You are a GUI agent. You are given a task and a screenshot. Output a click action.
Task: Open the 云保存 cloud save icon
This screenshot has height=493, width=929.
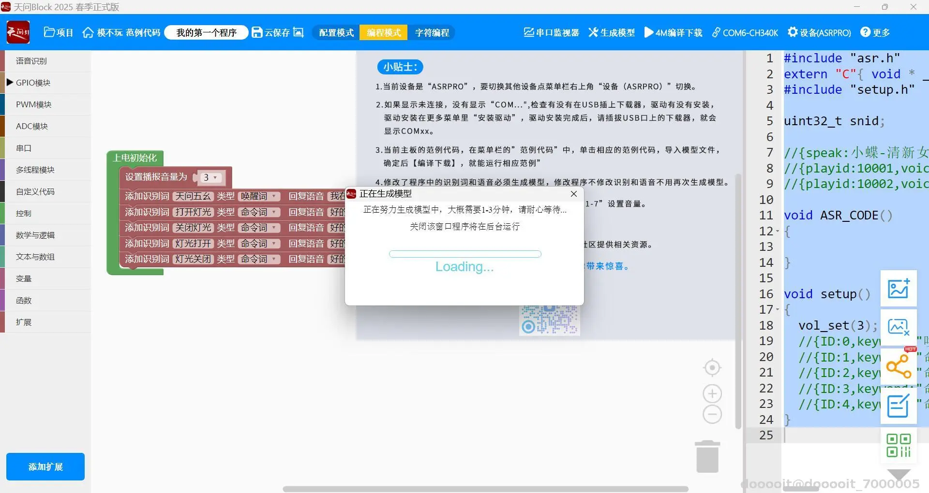click(x=257, y=32)
